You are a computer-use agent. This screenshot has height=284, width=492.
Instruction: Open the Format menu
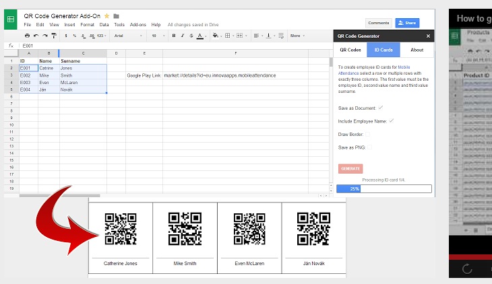pos(87,25)
